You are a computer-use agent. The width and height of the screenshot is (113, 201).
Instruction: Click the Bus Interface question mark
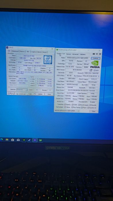tap(98, 76)
